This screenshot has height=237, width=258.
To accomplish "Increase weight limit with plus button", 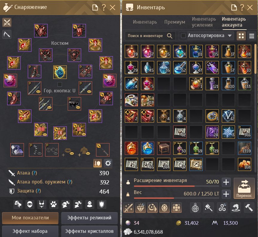I will (226, 194).
